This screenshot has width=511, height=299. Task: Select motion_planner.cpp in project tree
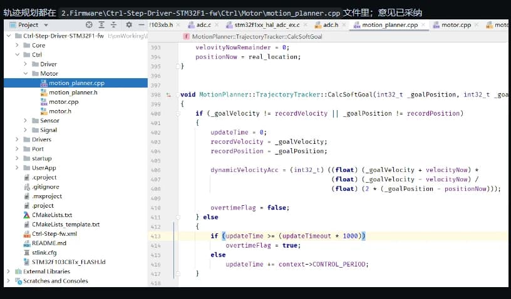pyautogui.click(x=76, y=83)
